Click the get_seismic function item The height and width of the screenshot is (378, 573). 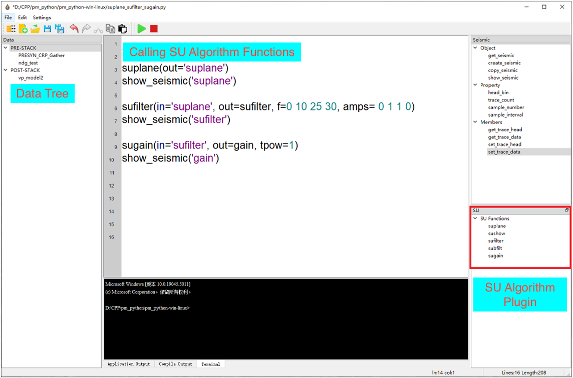click(x=501, y=55)
